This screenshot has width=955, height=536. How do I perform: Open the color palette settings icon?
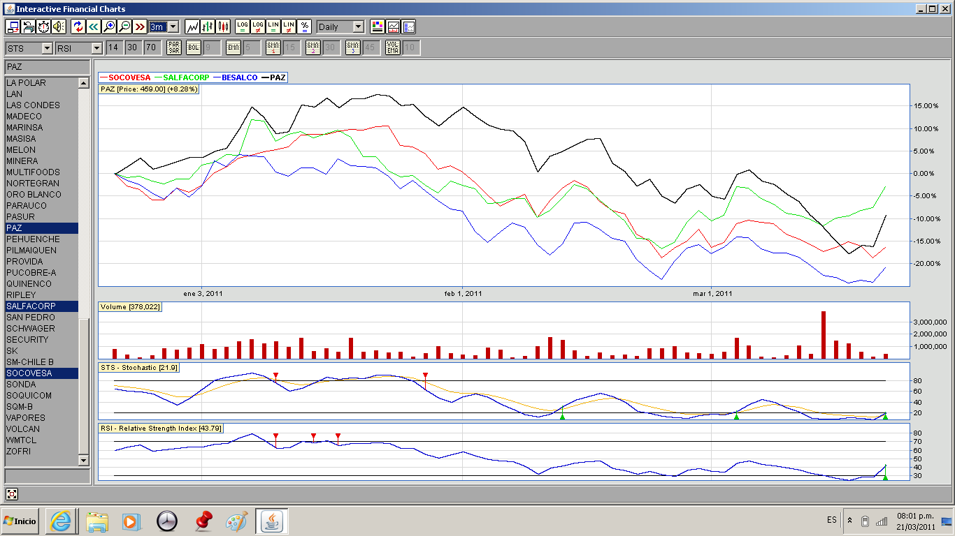pos(377,27)
